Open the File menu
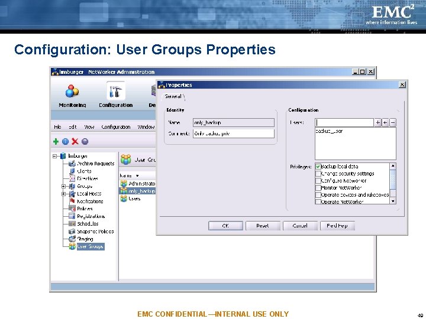The image size is (426, 319). 57,127
